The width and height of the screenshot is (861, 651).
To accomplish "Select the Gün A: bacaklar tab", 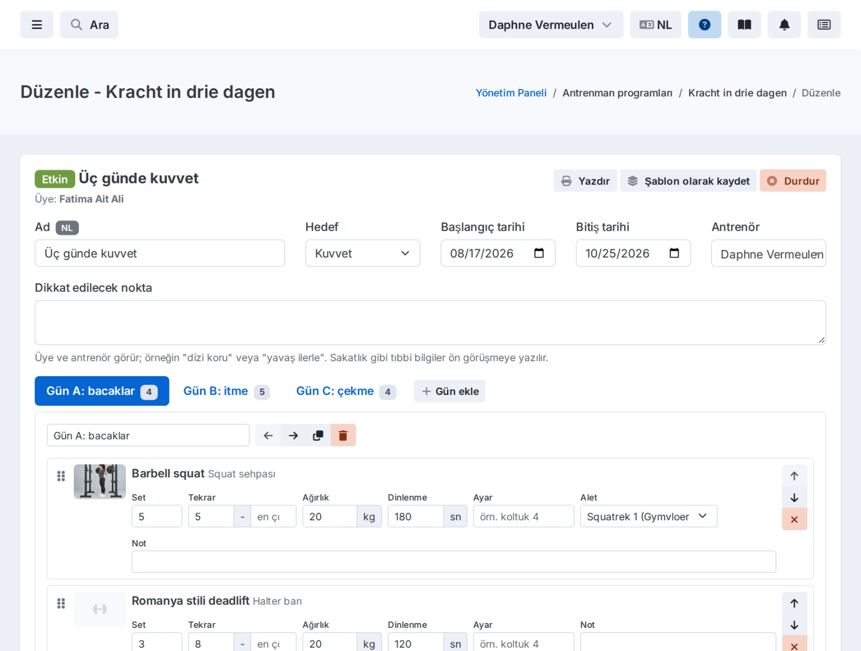I will point(102,391).
